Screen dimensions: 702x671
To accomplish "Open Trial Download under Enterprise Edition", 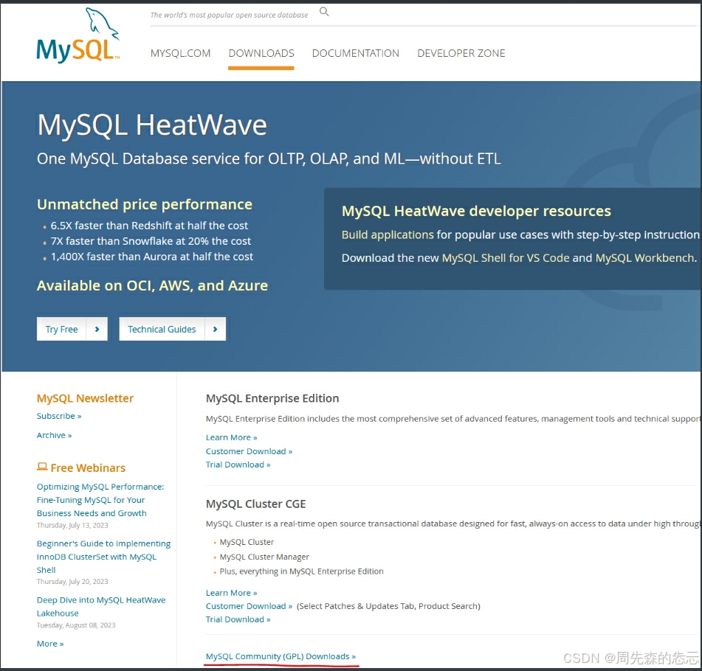I will coord(238,465).
